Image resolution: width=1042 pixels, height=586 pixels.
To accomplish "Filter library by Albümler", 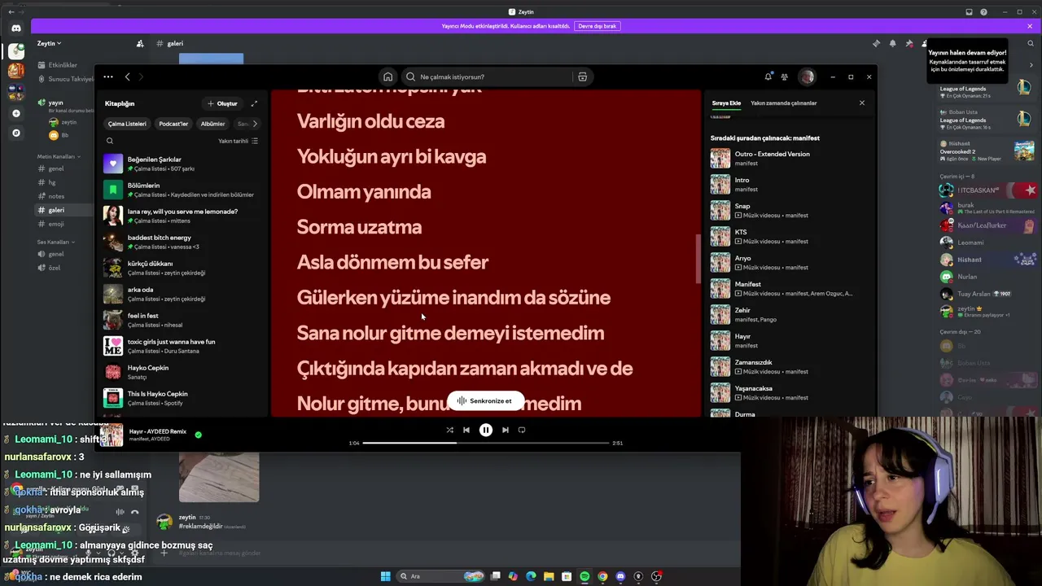I will (212, 124).
